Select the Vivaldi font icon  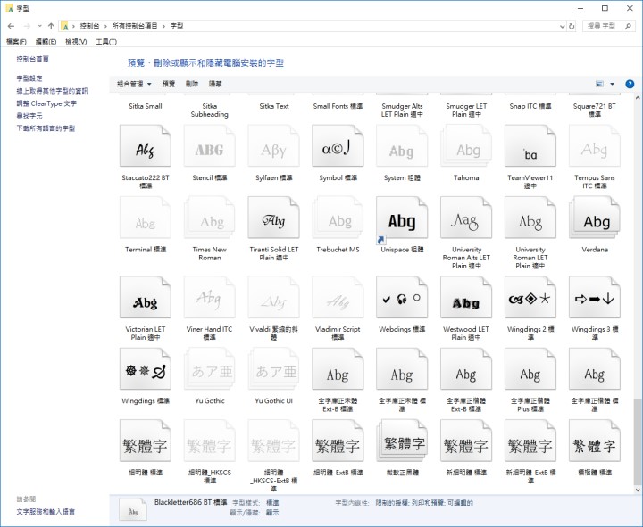pos(273,298)
